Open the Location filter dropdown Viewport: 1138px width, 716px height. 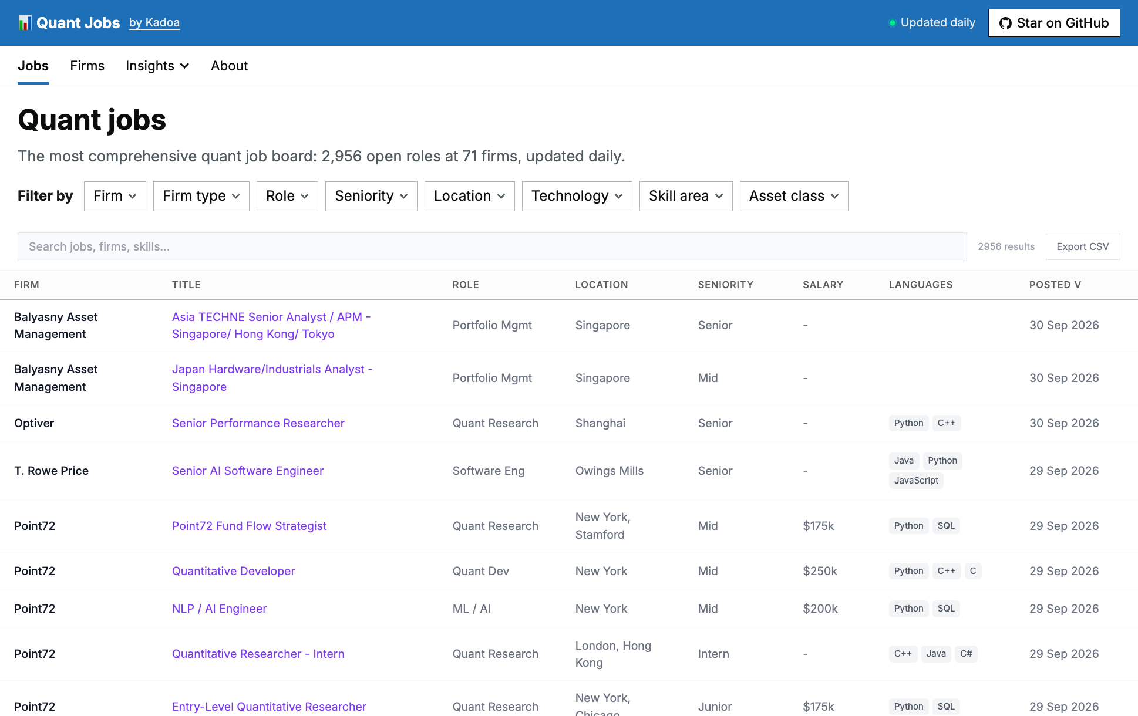coord(470,196)
